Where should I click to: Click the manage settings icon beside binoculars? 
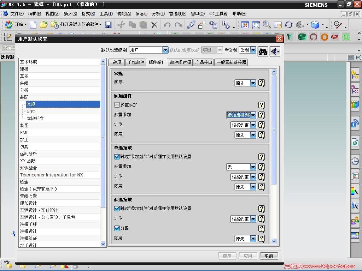click(x=275, y=51)
